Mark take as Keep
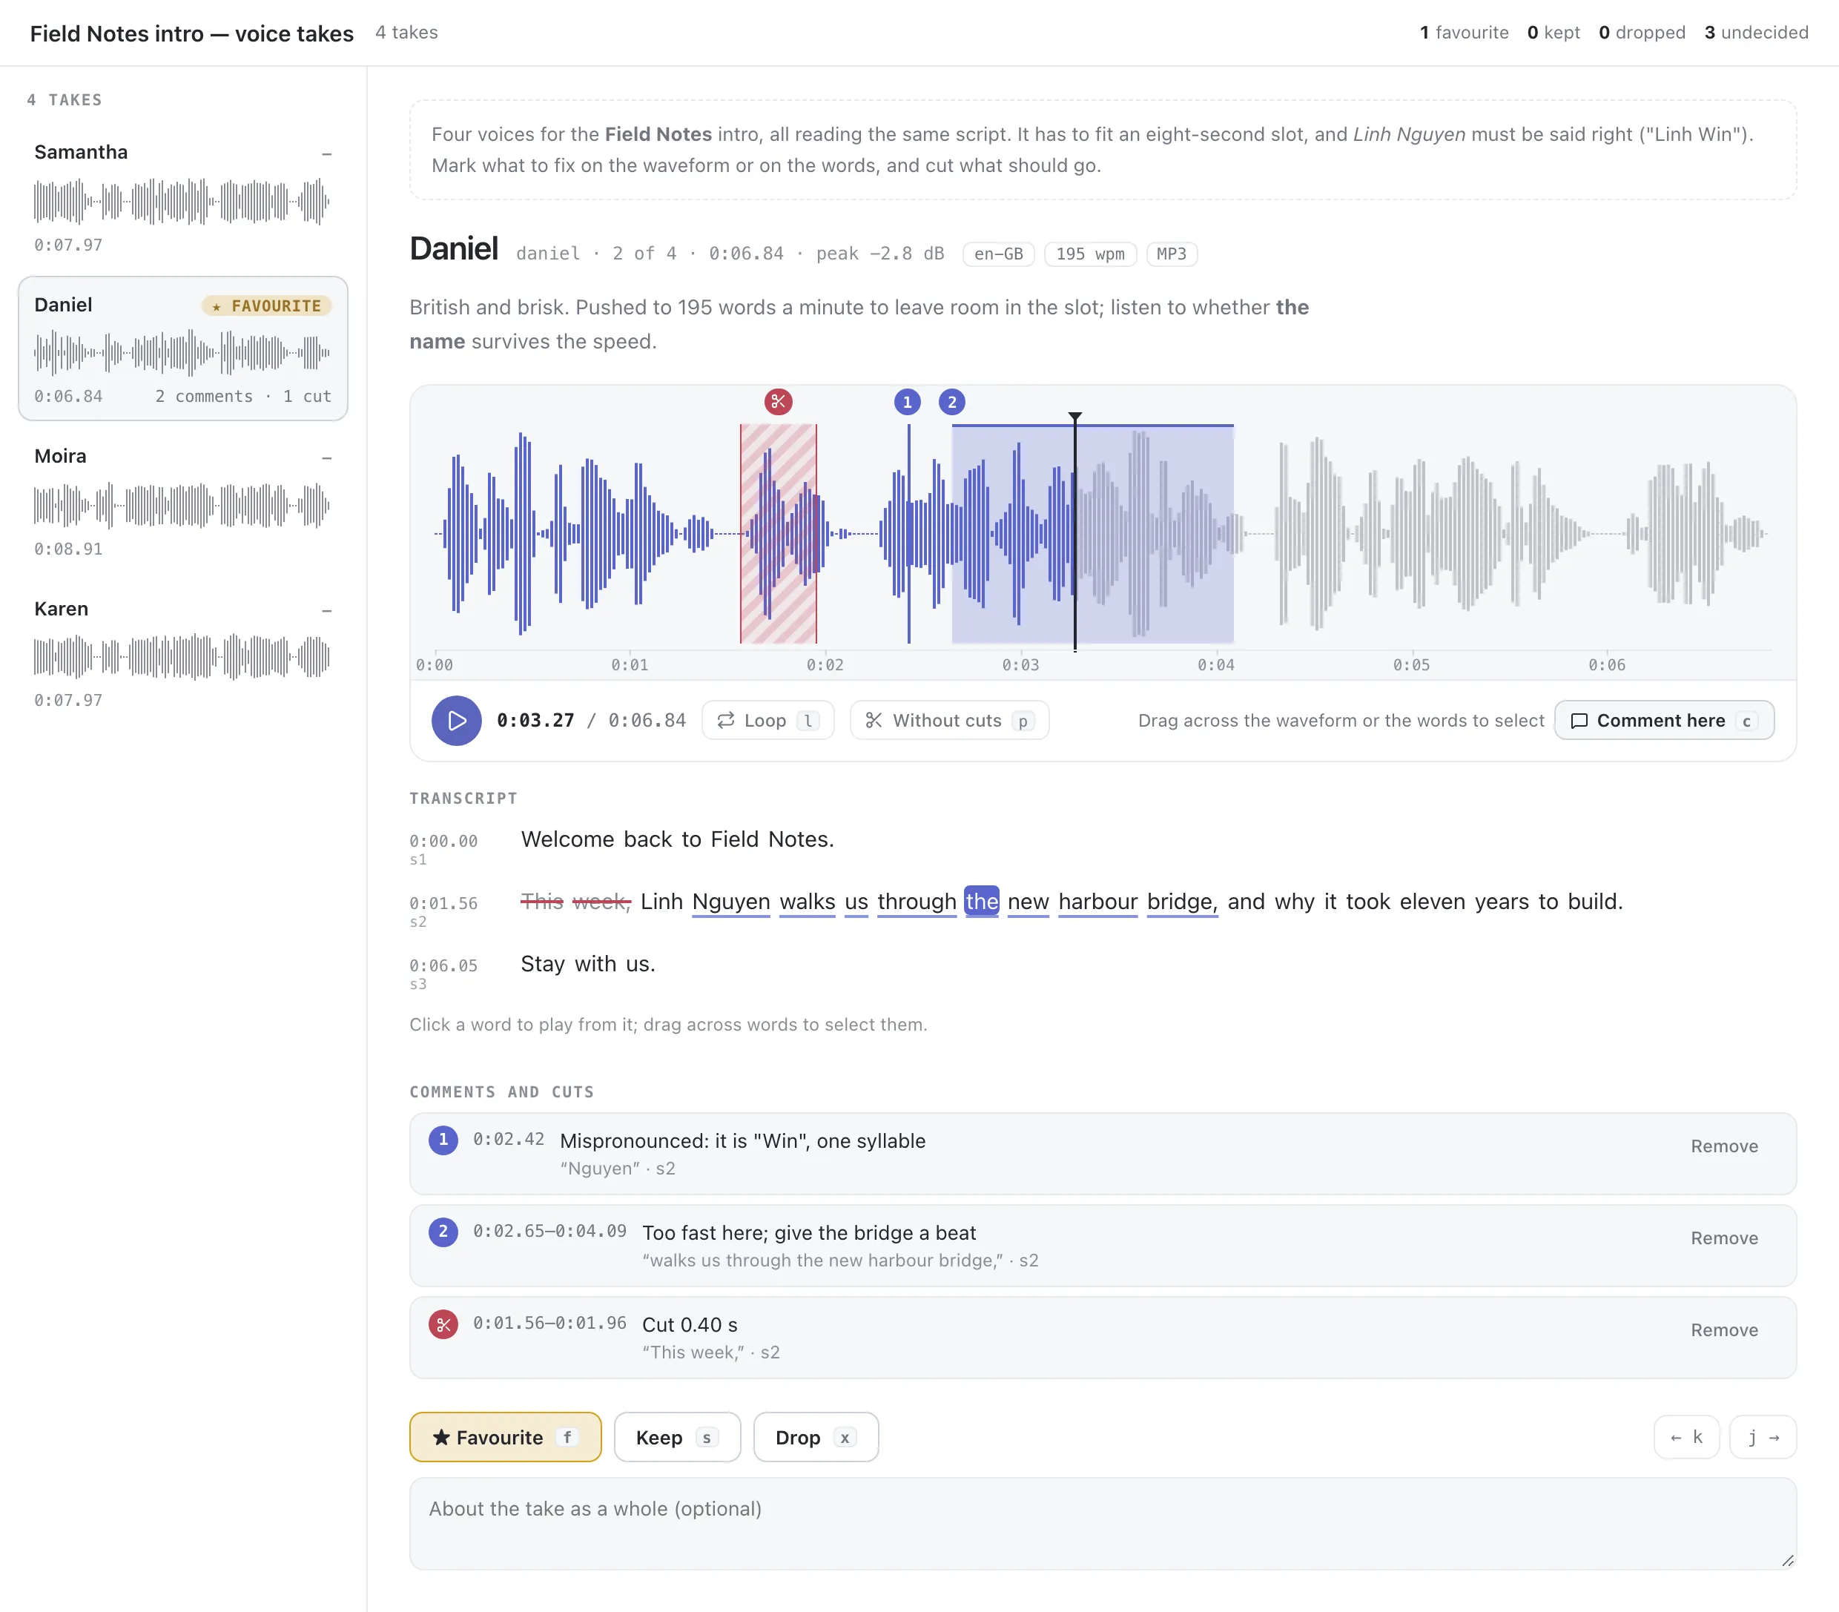Image resolution: width=1839 pixels, height=1612 pixels. point(676,1438)
